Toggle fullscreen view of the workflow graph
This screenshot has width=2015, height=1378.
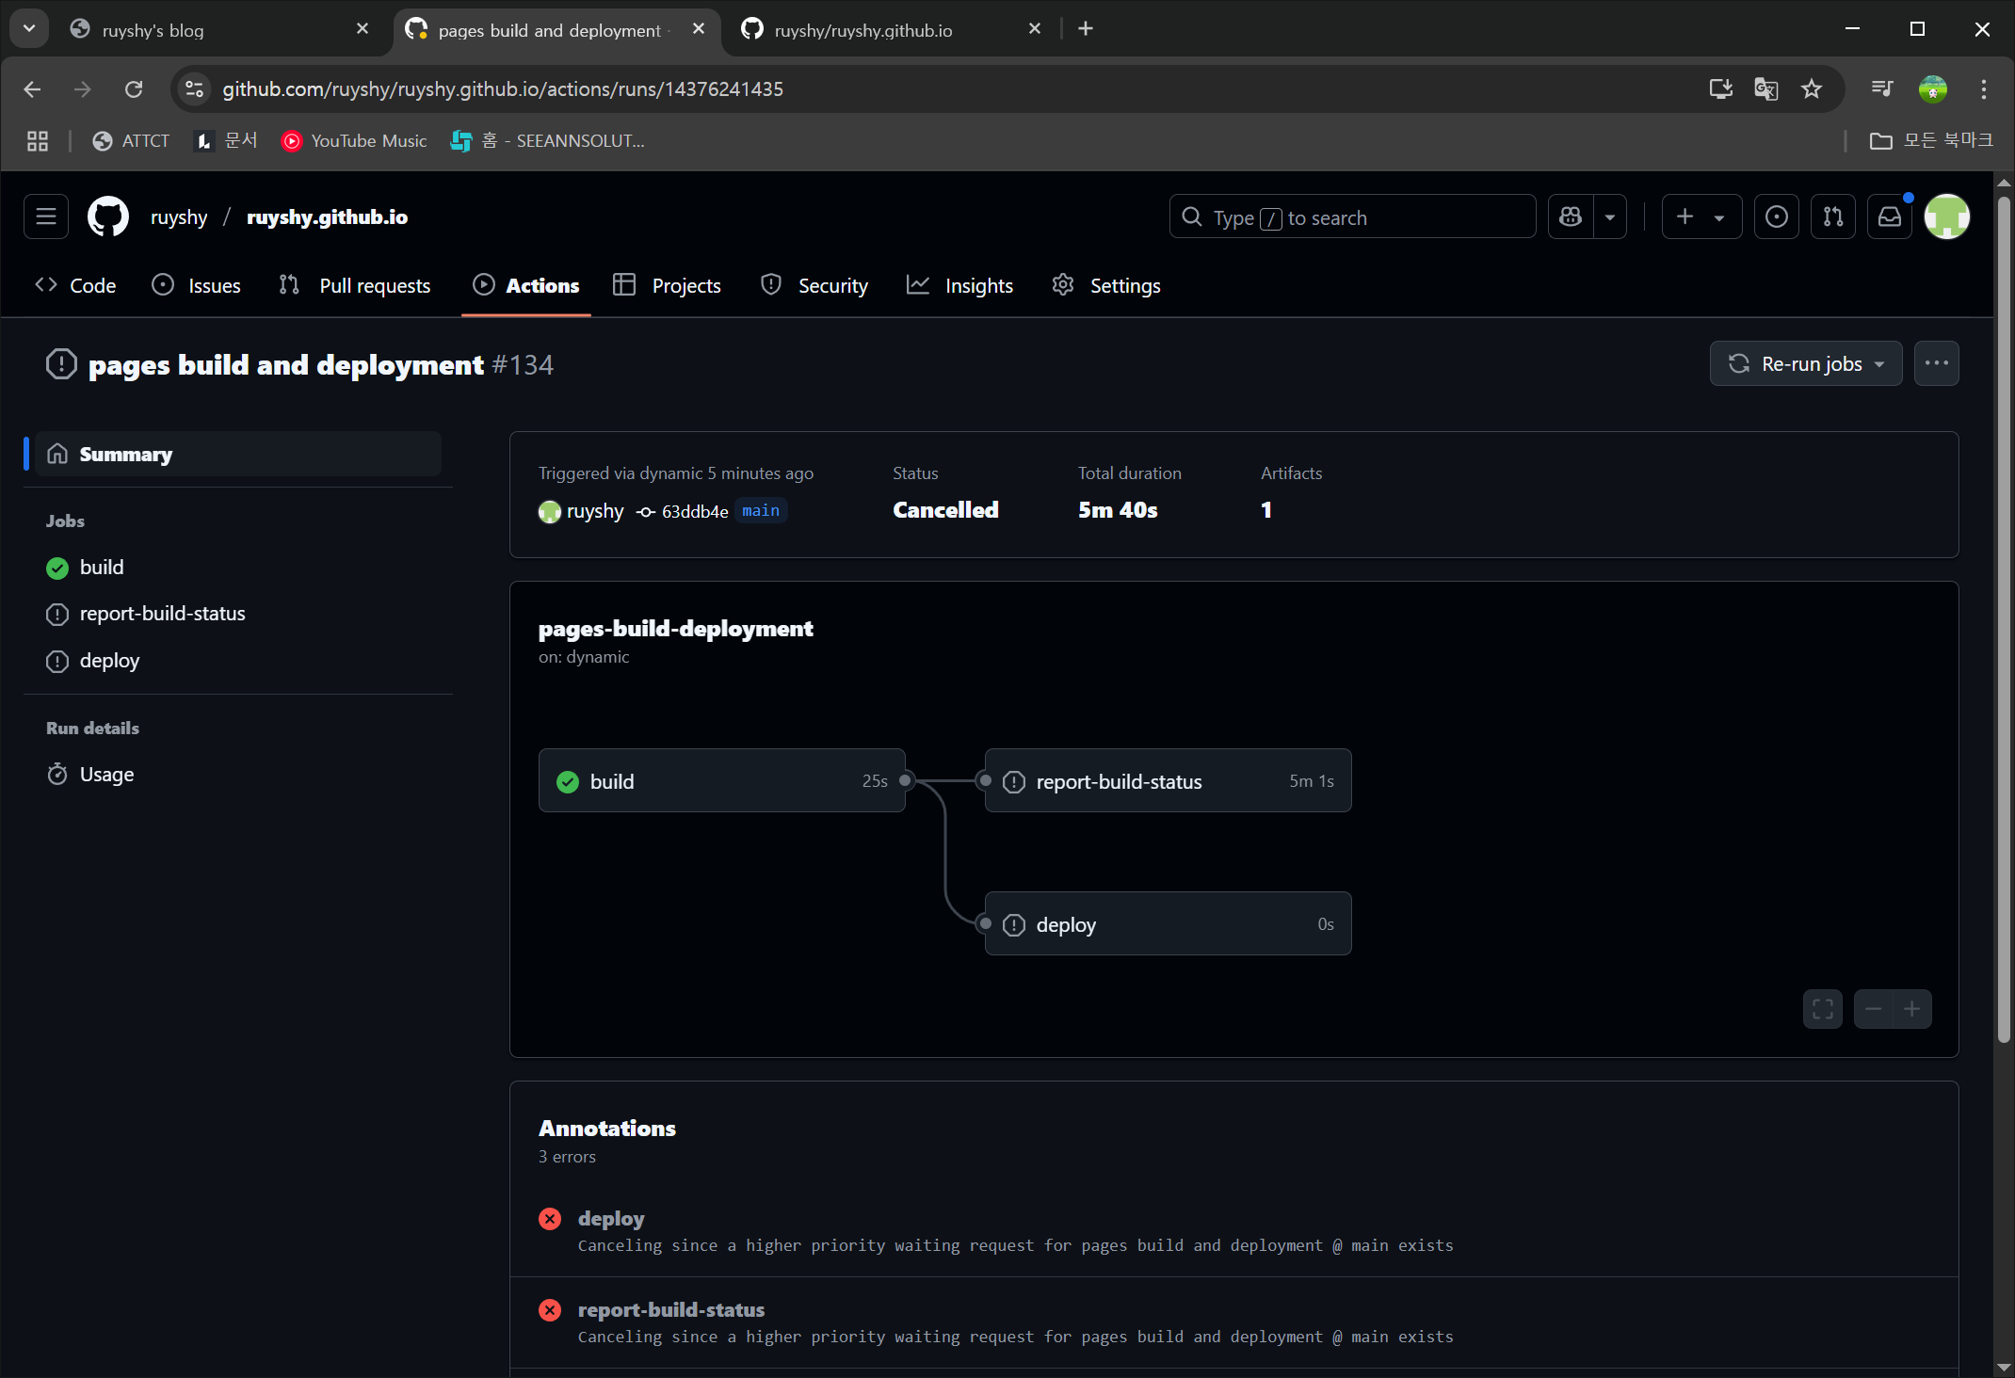click(x=1822, y=1008)
